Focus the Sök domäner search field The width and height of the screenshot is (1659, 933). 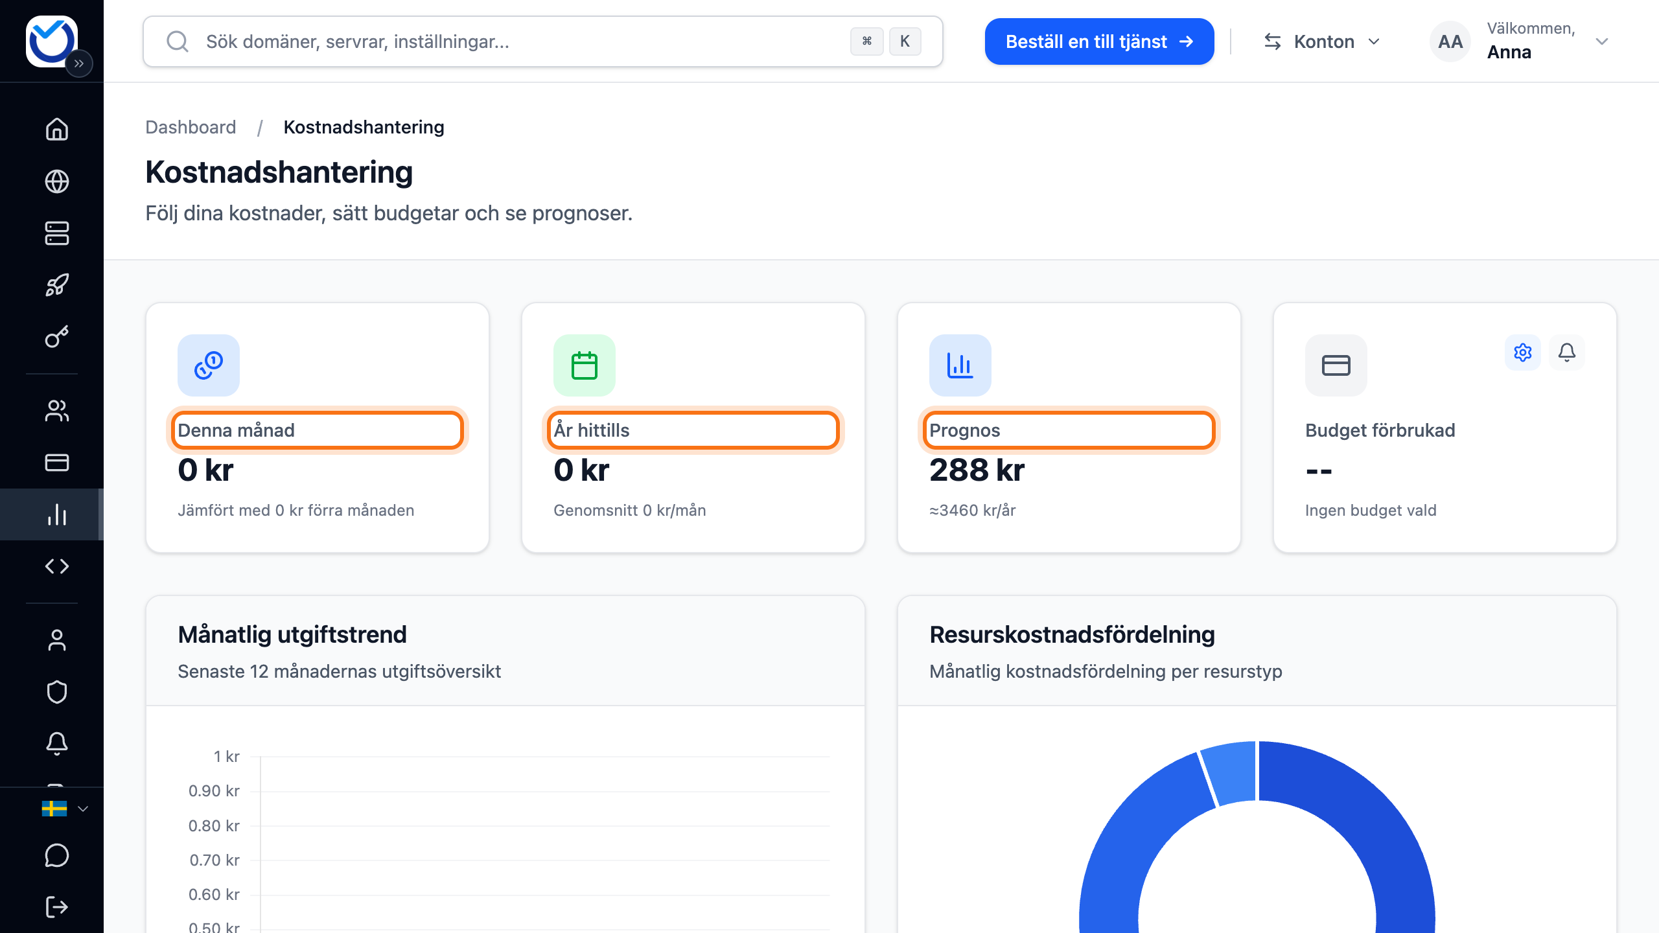point(543,41)
